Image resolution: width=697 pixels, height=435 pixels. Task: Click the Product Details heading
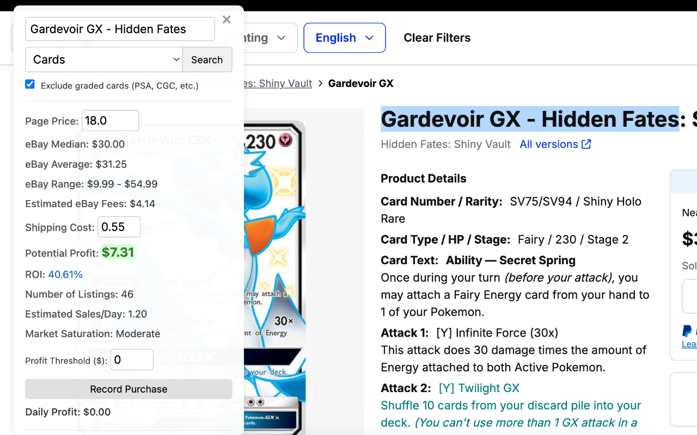click(x=424, y=179)
